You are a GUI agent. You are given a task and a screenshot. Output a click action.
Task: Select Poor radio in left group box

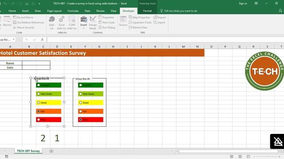point(39,120)
